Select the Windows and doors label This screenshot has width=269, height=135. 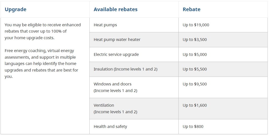[113, 84]
